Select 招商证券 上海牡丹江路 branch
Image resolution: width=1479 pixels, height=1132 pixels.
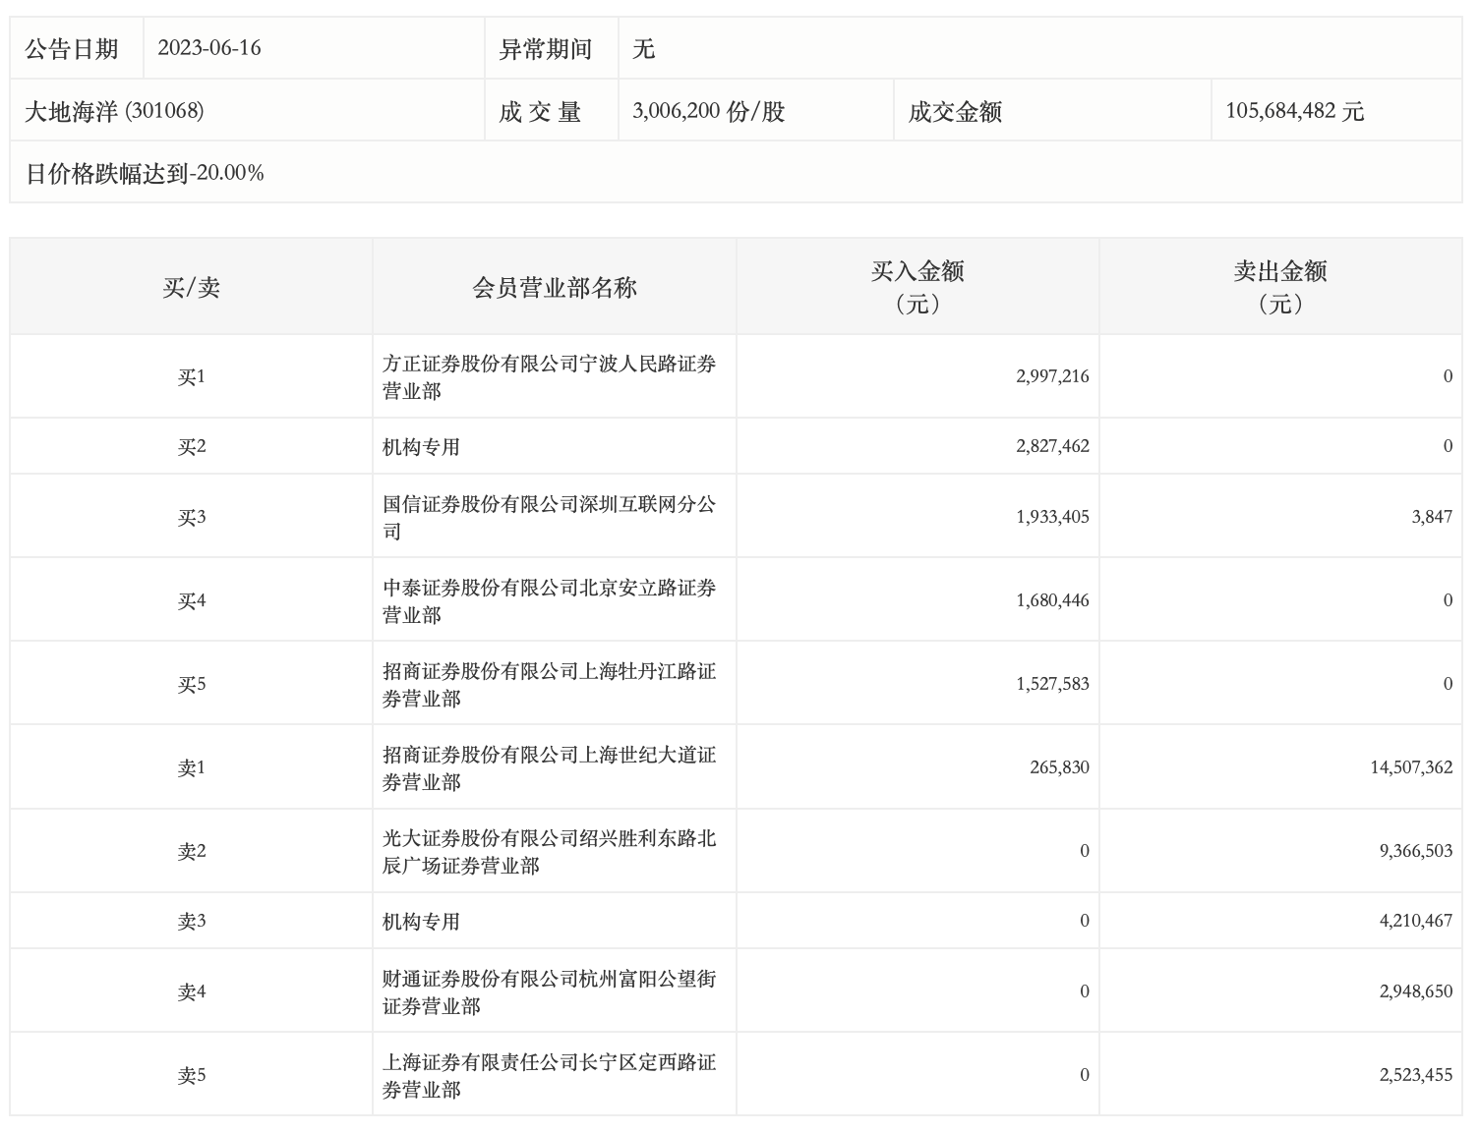pos(549,685)
